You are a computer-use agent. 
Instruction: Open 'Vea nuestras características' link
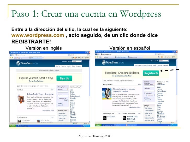[x=122, y=76]
